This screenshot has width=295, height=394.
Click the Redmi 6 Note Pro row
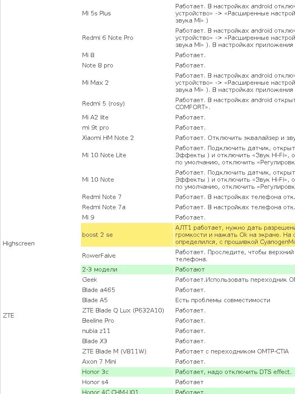pos(108,38)
